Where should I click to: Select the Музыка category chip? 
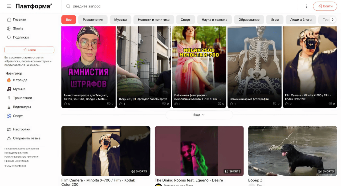(120, 20)
